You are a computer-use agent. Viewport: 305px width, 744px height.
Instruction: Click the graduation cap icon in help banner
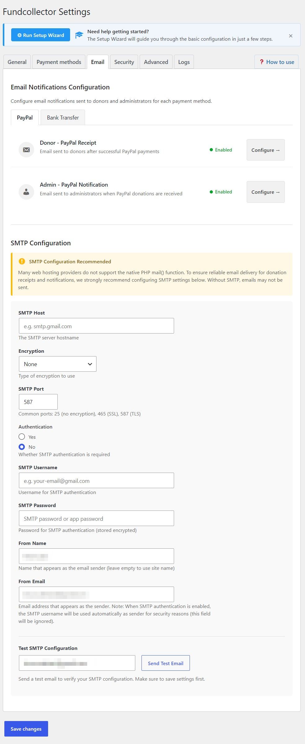pos(79,35)
